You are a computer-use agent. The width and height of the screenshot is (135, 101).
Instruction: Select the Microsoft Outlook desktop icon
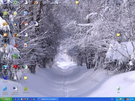[5, 13]
